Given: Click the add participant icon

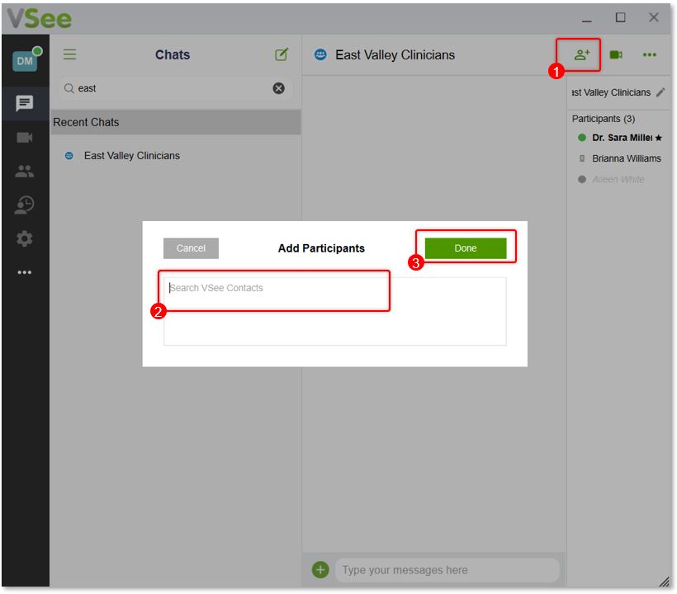Looking at the screenshot, I should click(x=581, y=54).
